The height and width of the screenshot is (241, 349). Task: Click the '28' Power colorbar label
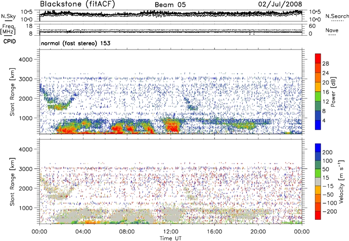[325, 64]
